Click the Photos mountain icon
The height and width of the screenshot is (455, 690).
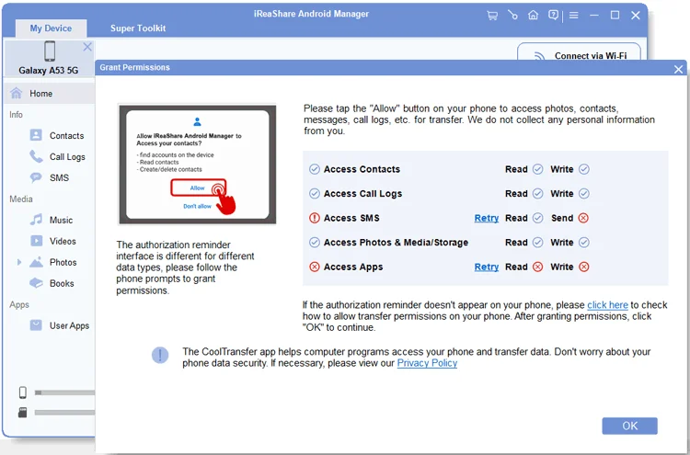(36, 262)
